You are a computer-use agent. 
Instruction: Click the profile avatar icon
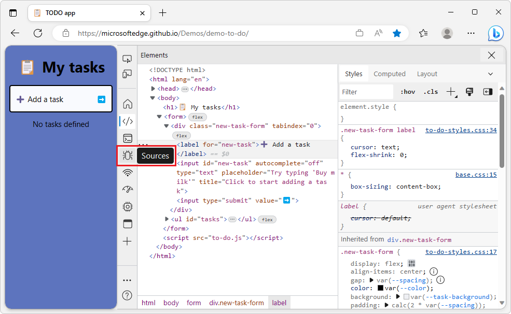pyautogui.click(x=447, y=33)
